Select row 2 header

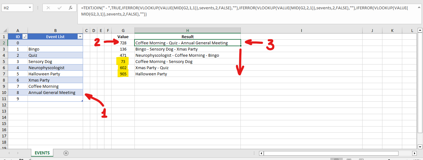coord(4,43)
